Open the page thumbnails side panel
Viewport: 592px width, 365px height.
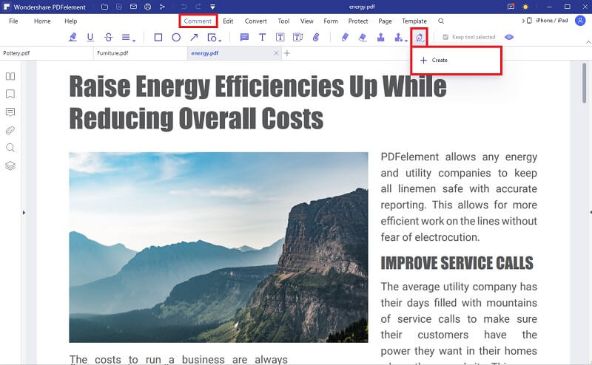(10, 76)
